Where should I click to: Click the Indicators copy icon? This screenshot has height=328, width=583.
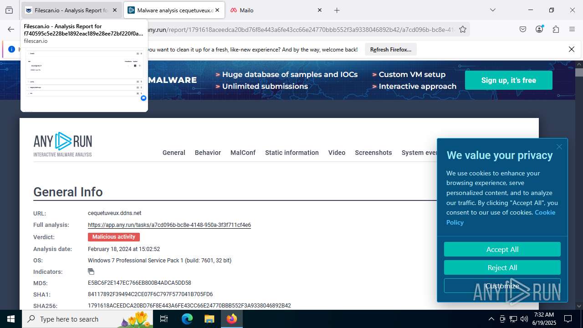coord(91,272)
